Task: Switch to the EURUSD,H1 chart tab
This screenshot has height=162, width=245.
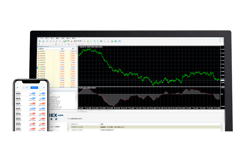Action: 108,111
